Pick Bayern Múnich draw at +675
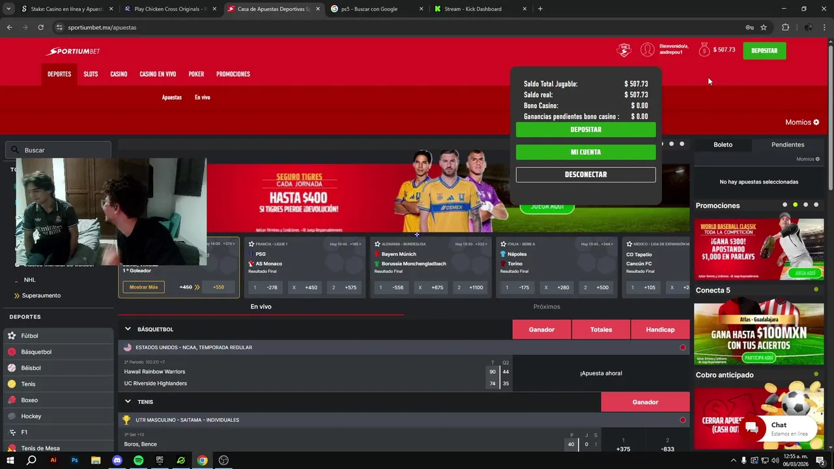834x469 pixels. pos(431,287)
